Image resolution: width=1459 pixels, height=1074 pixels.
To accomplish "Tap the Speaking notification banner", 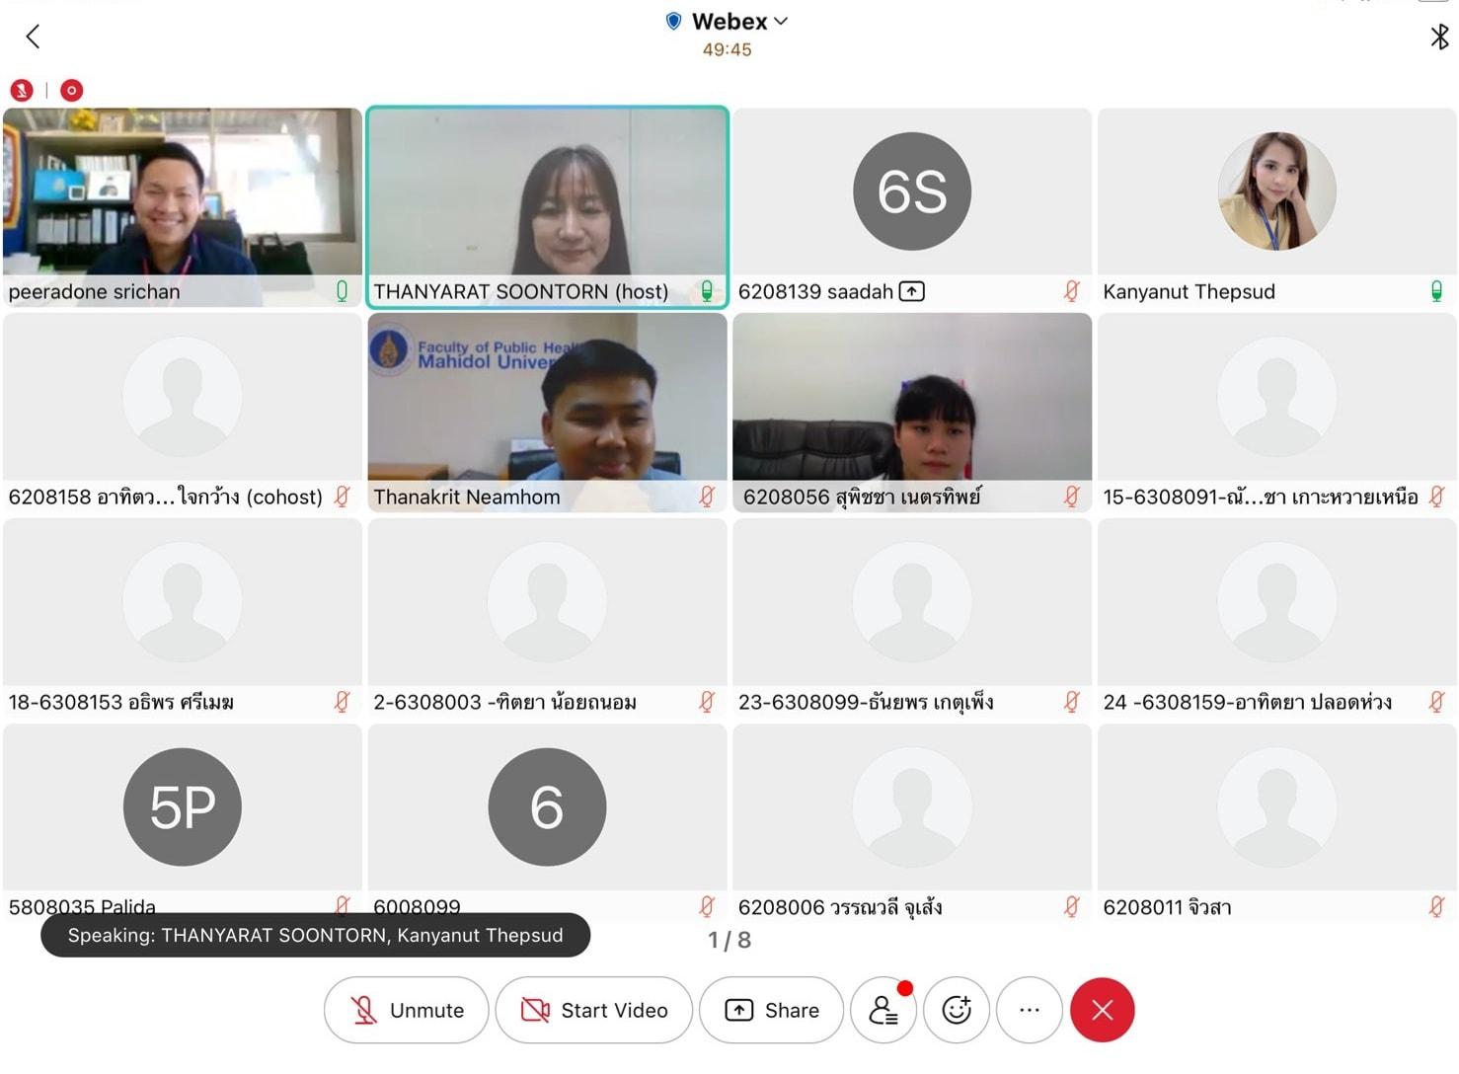I will 315,935.
